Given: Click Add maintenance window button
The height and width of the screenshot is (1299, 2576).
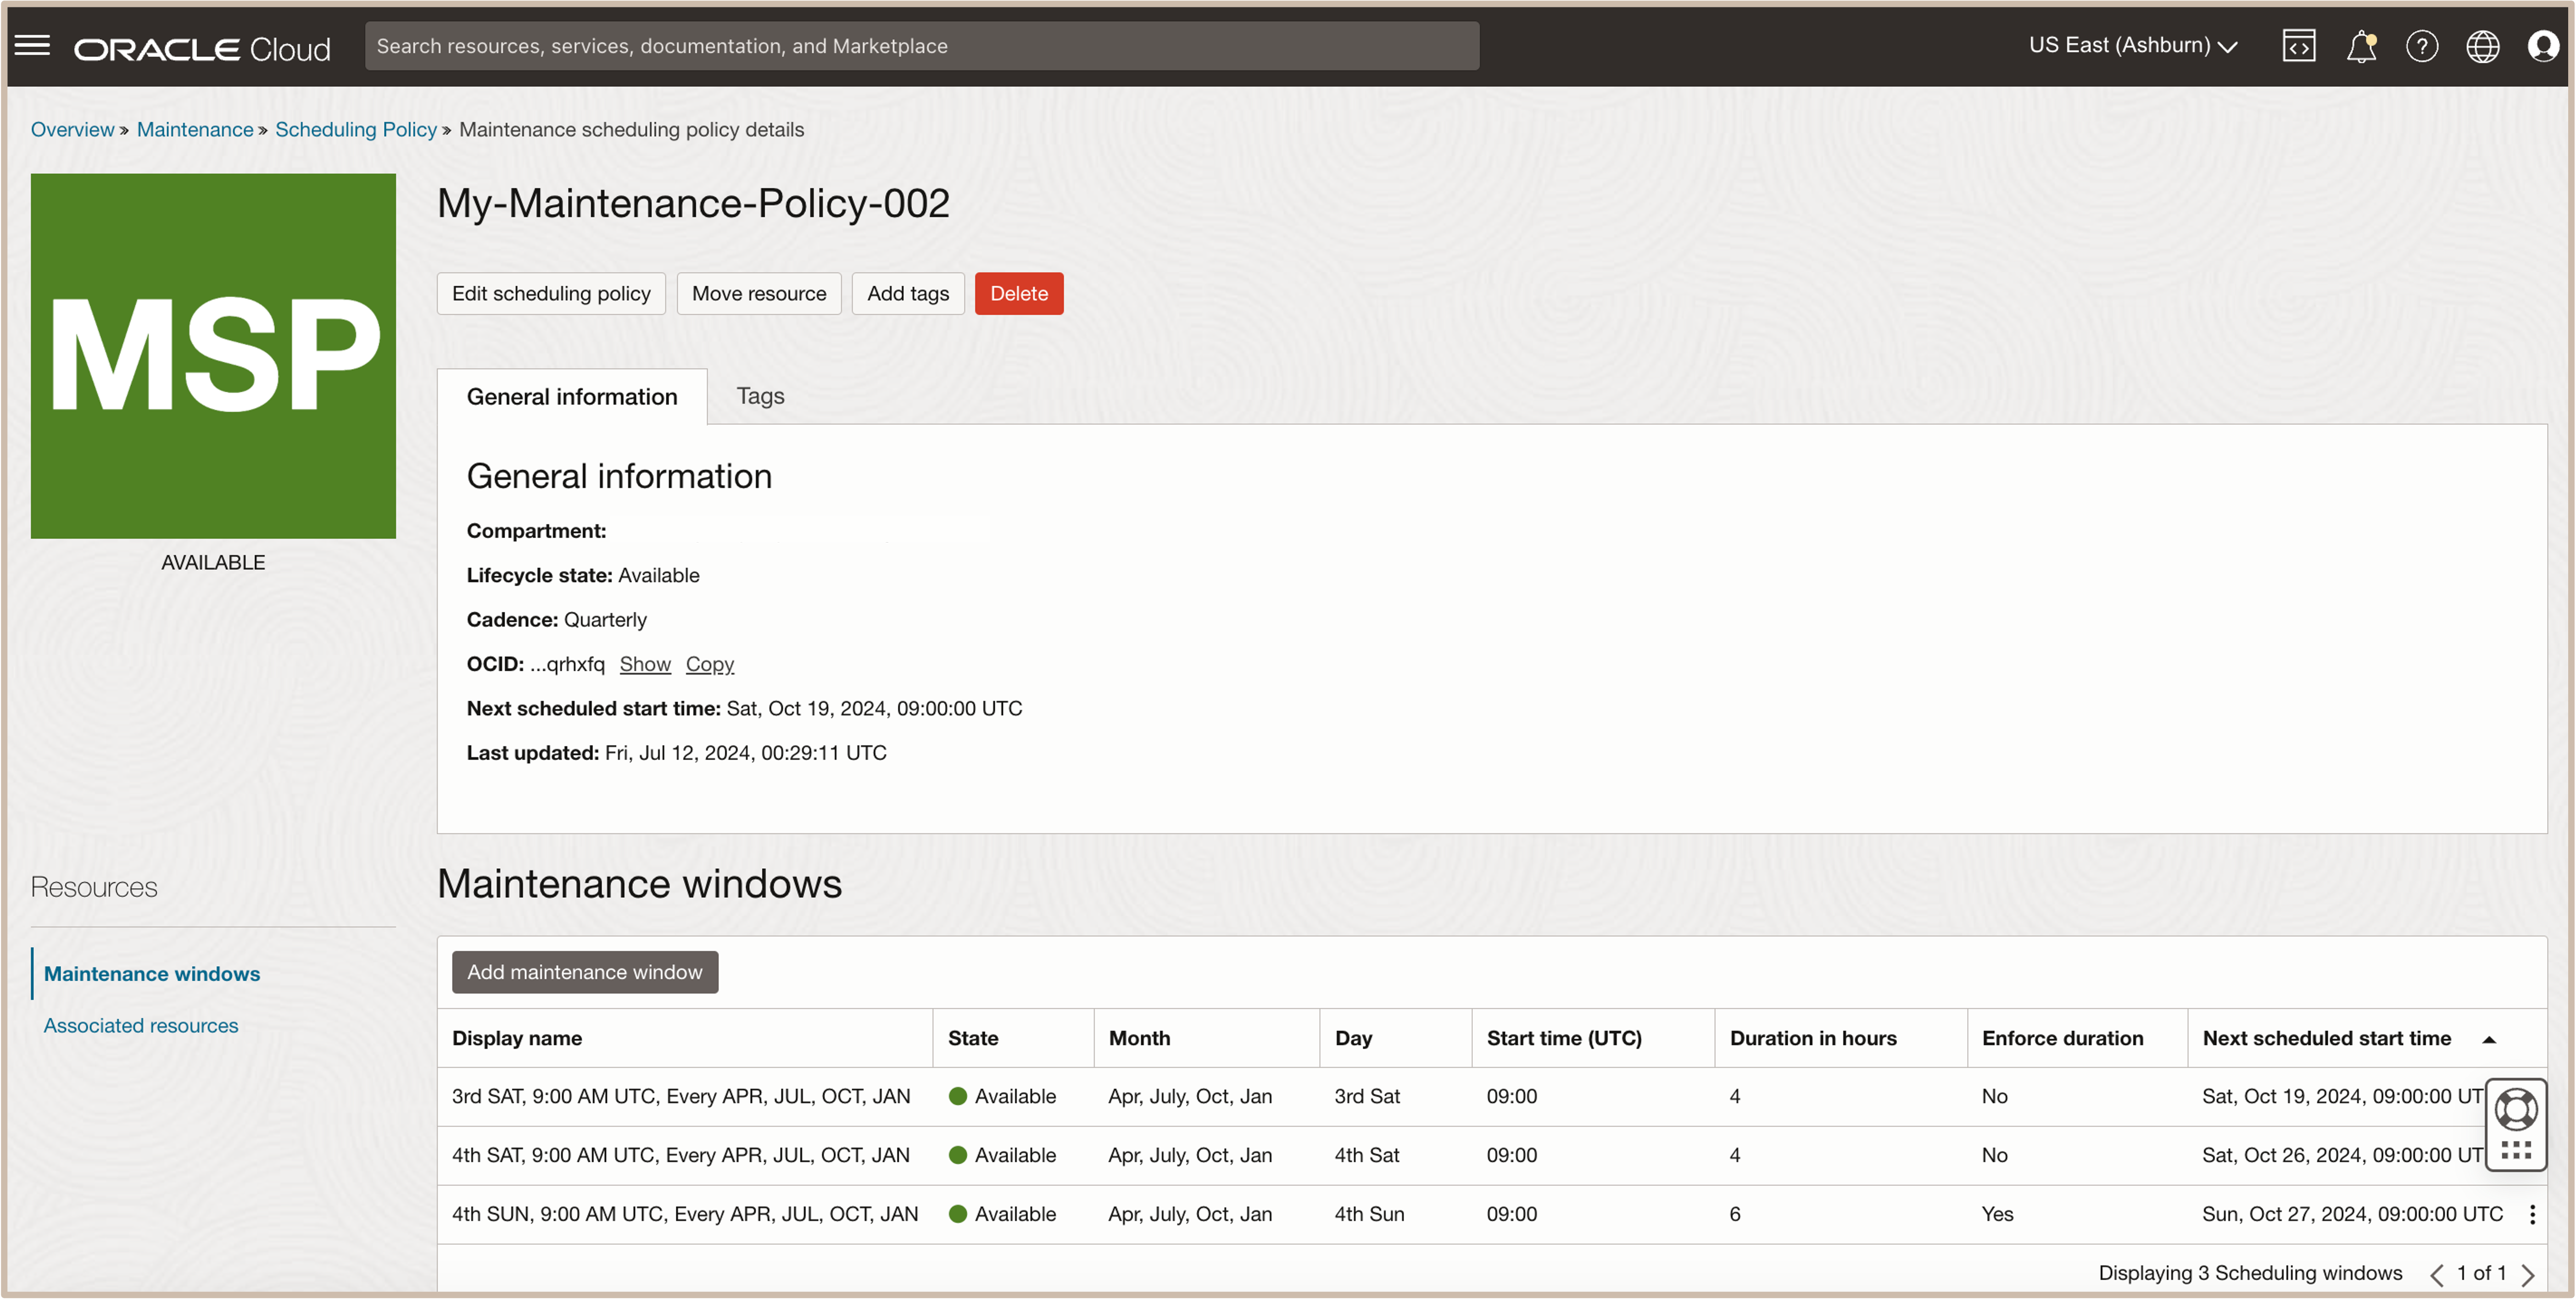Looking at the screenshot, I should click(x=584, y=972).
